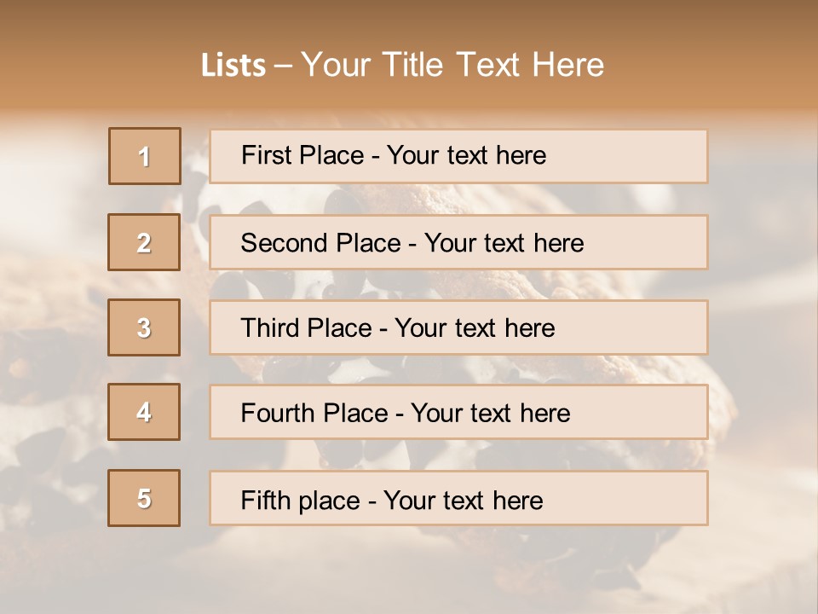Click the number 2 box
818x614 pixels.
click(x=144, y=242)
